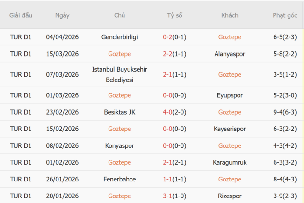Click the "Ngày" column header

pyautogui.click(x=62, y=15)
